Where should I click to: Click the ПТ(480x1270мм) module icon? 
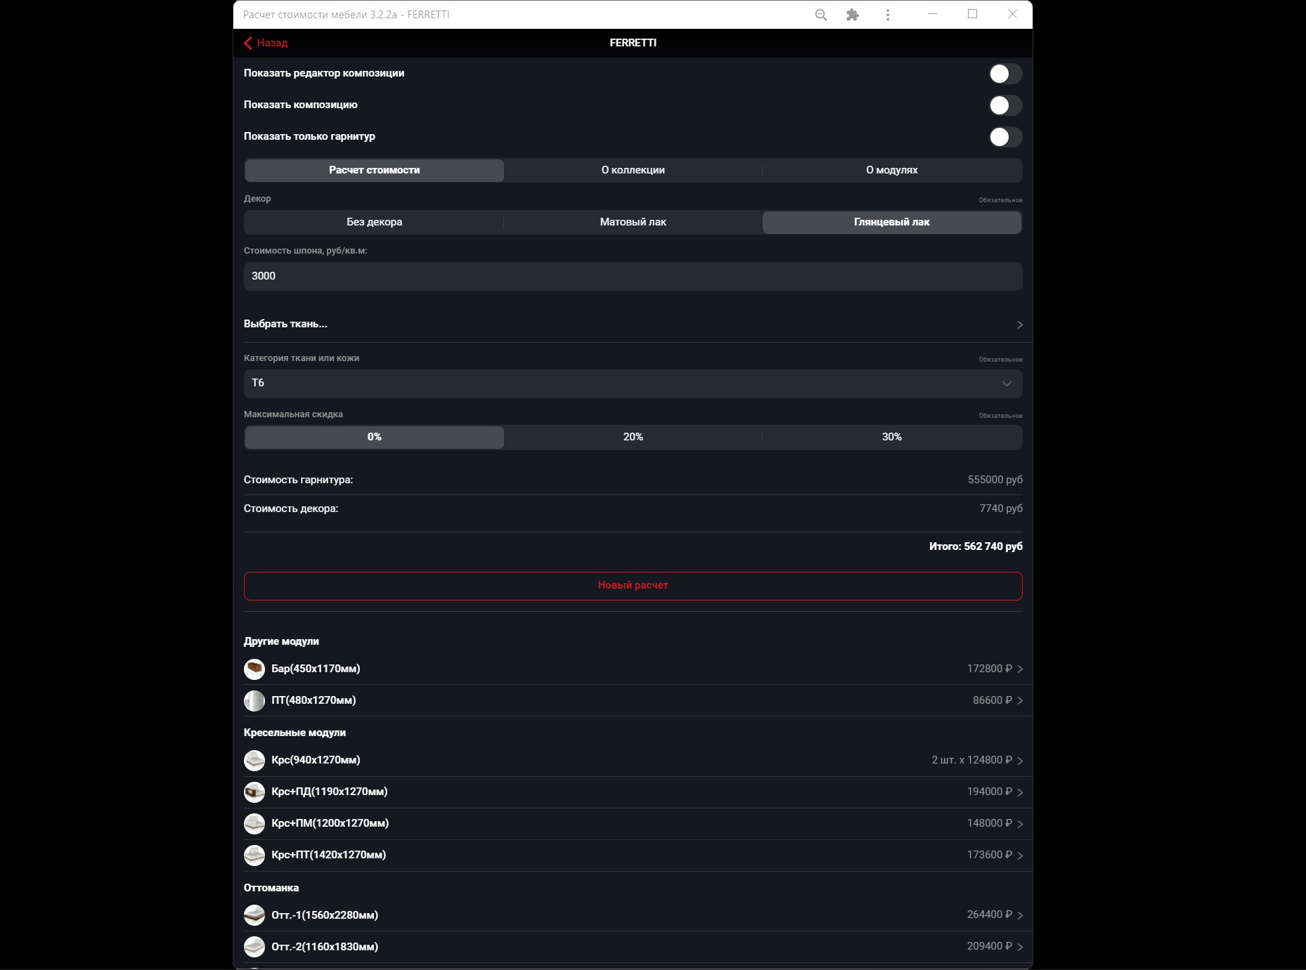(x=254, y=700)
